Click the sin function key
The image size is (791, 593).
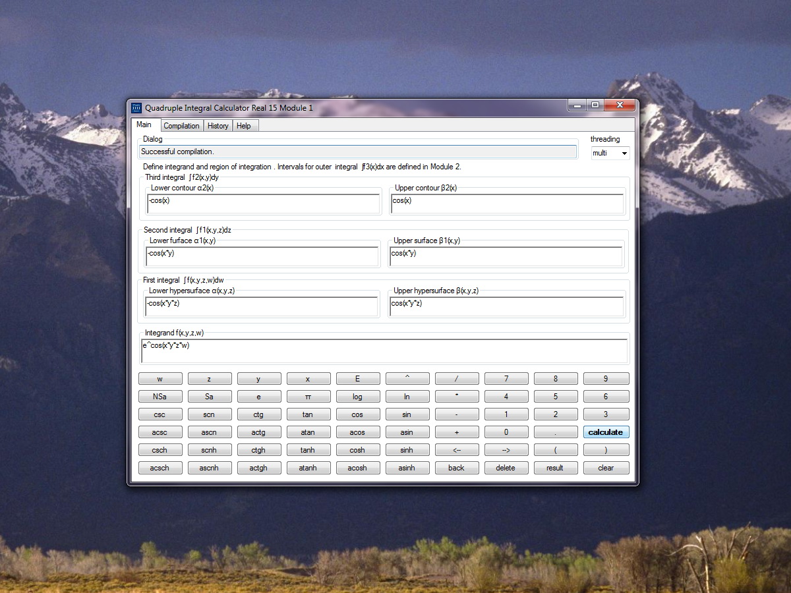(x=407, y=414)
